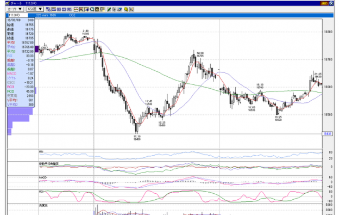Click the red line chart indicator icon

point(76,9)
